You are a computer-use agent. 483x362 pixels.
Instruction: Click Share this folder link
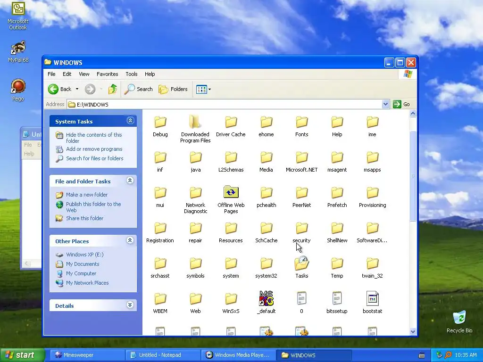tap(85, 218)
